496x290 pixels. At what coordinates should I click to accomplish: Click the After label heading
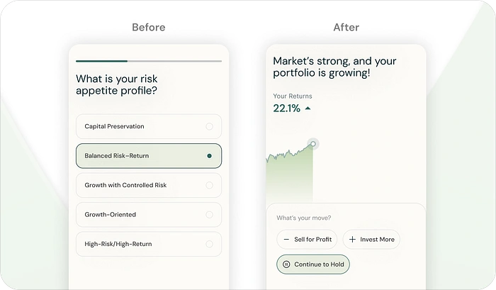346,28
